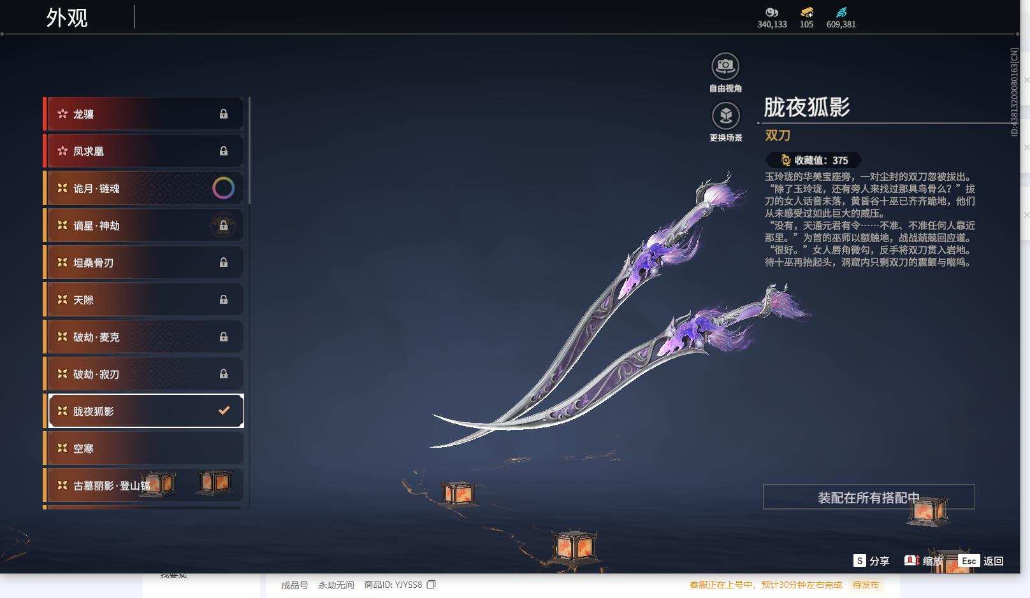Select the 古墓丽影·登山镐 skin
Screen dimensions: 1030x598
point(143,485)
